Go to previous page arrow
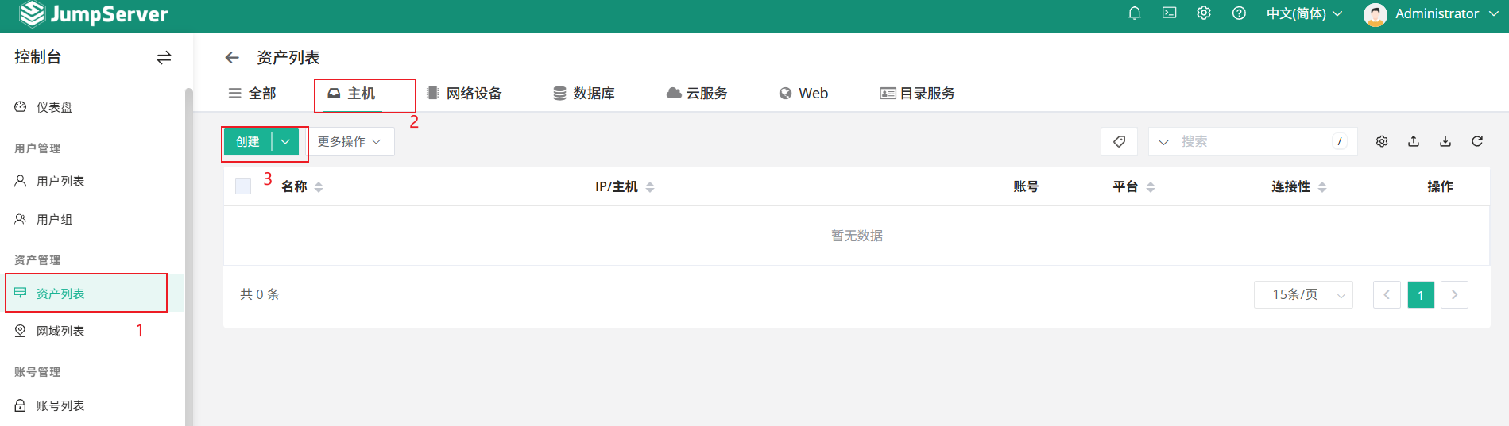 click(x=1387, y=294)
